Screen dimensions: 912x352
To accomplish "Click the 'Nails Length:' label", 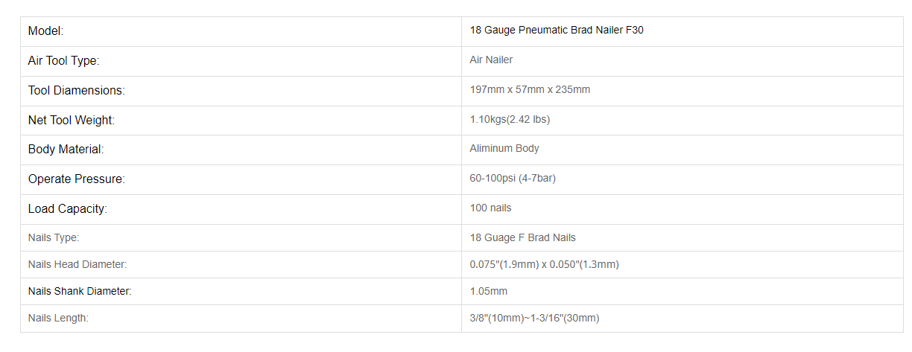I will pos(58,318).
